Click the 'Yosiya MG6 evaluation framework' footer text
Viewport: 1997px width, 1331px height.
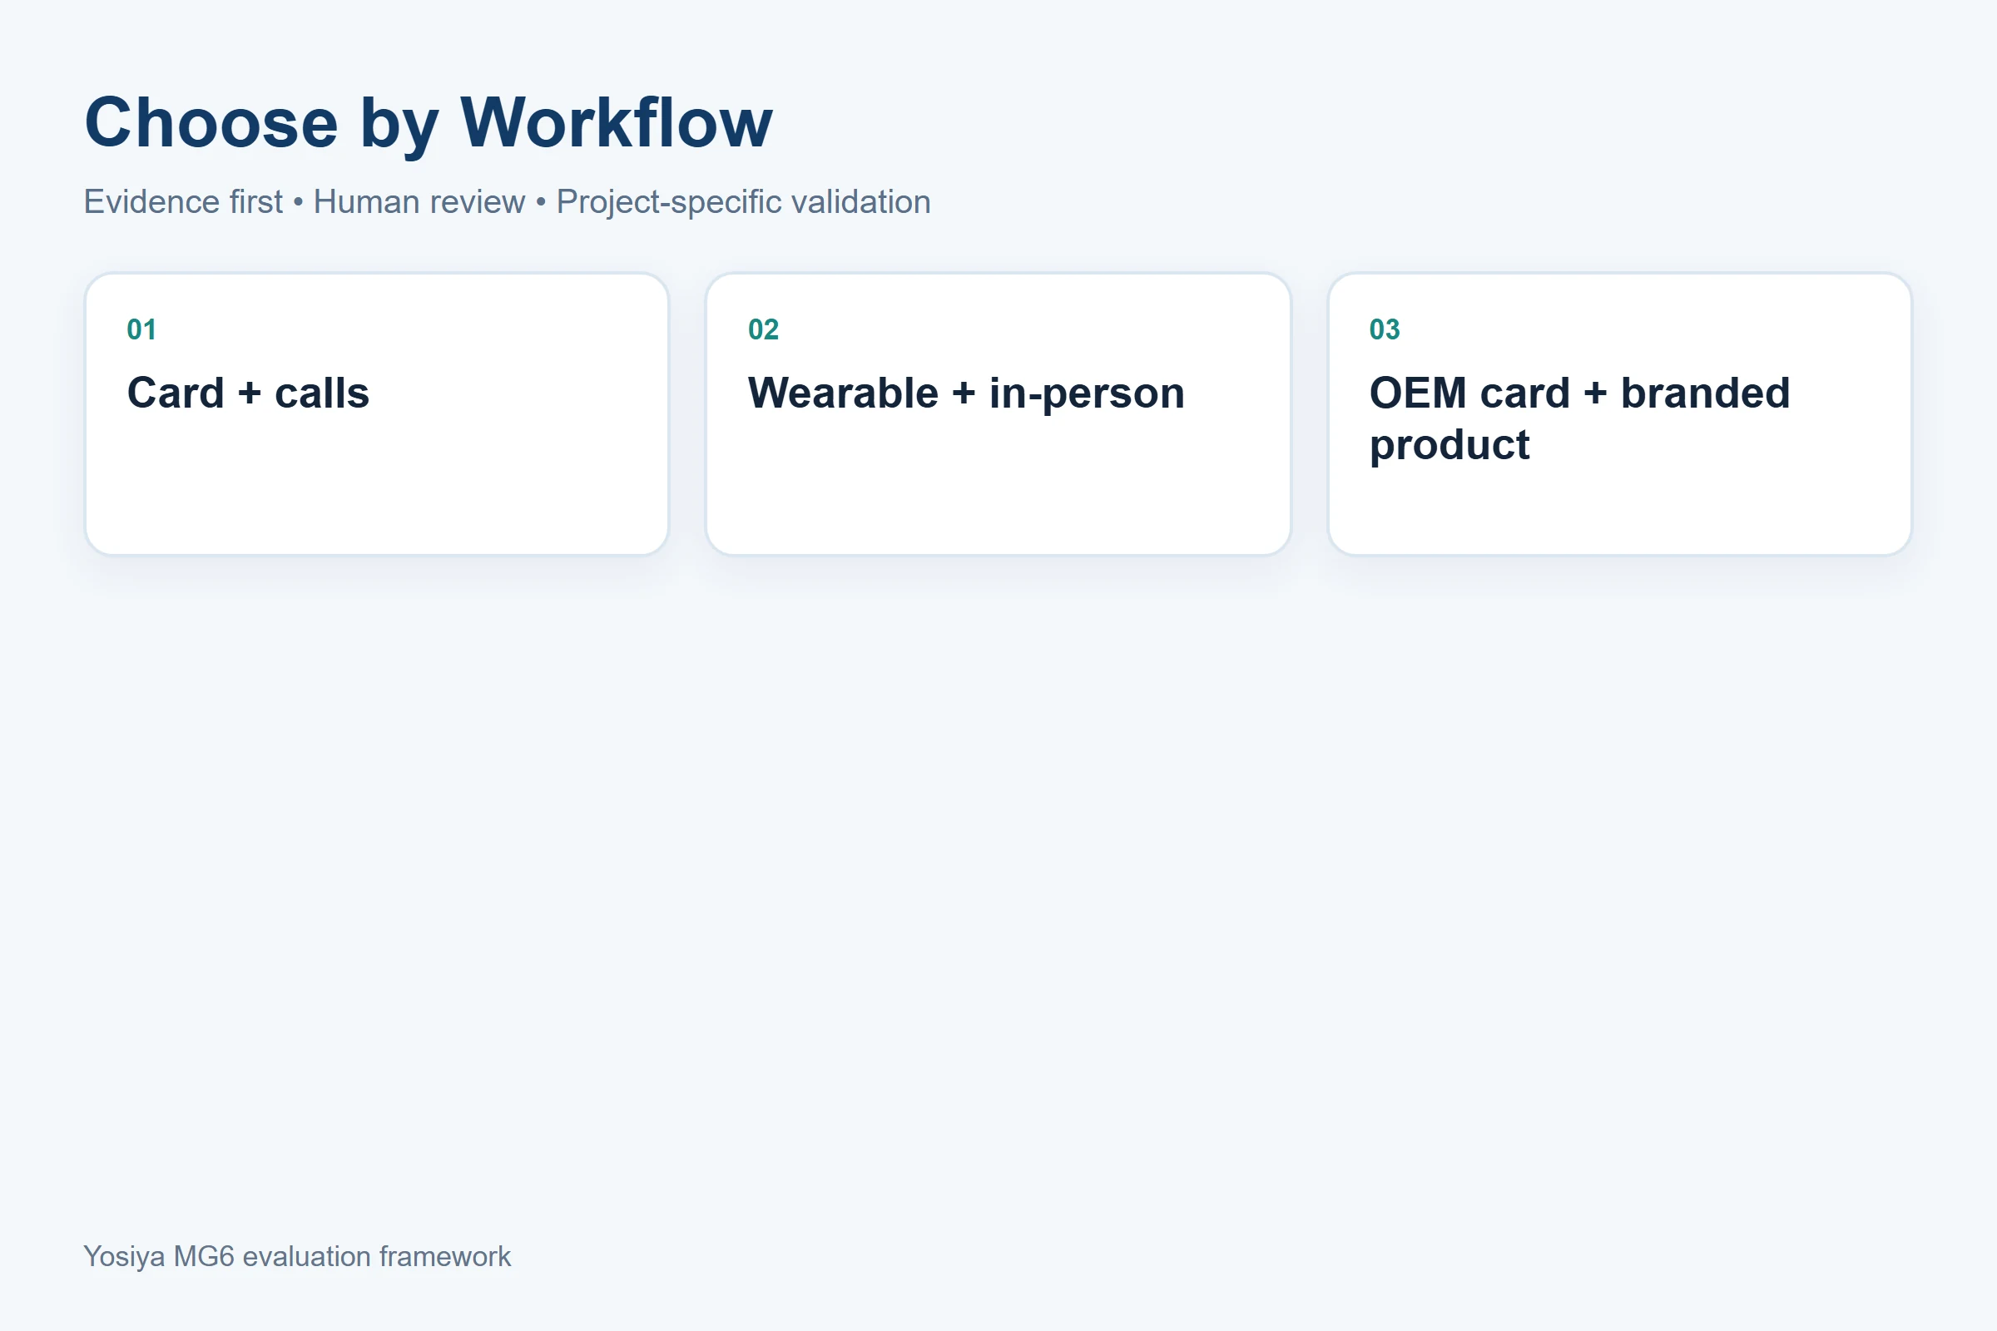(297, 1256)
